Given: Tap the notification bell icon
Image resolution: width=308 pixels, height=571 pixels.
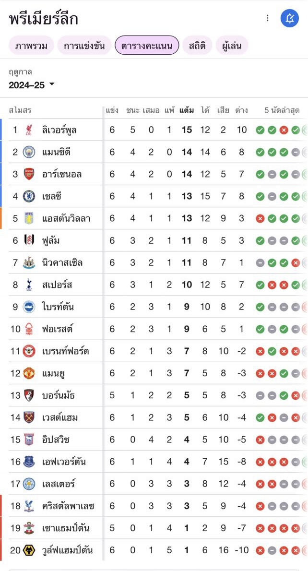Looking at the screenshot, I should 289,18.
